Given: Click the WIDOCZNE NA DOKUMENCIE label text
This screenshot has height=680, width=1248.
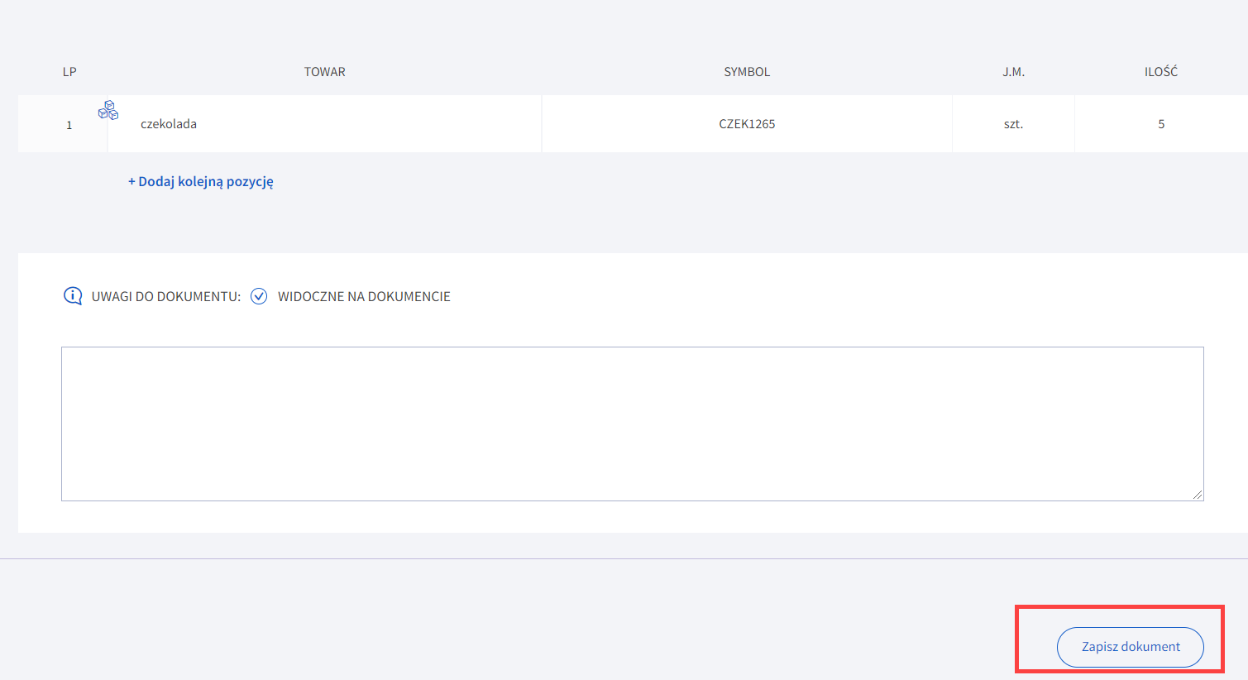Looking at the screenshot, I should [x=364, y=296].
